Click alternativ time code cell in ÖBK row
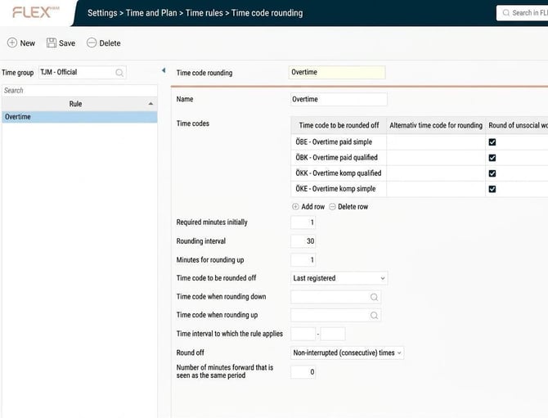 (x=436, y=158)
